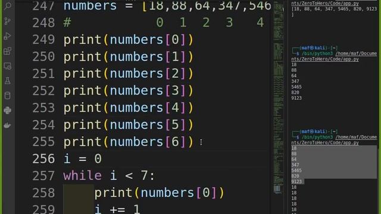Click line number 259 in gutter
The image size is (381, 214).
(x=43, y=209)
